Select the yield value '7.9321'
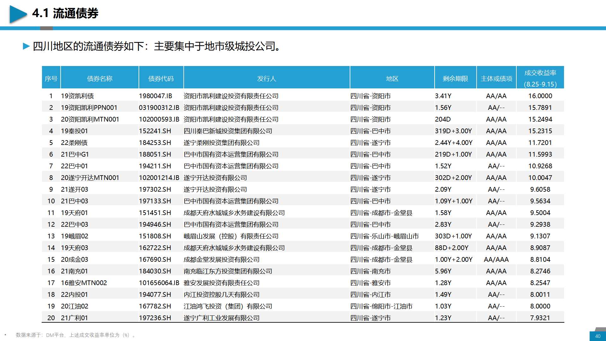Screen dimensions: 606x341 (540, 318)
